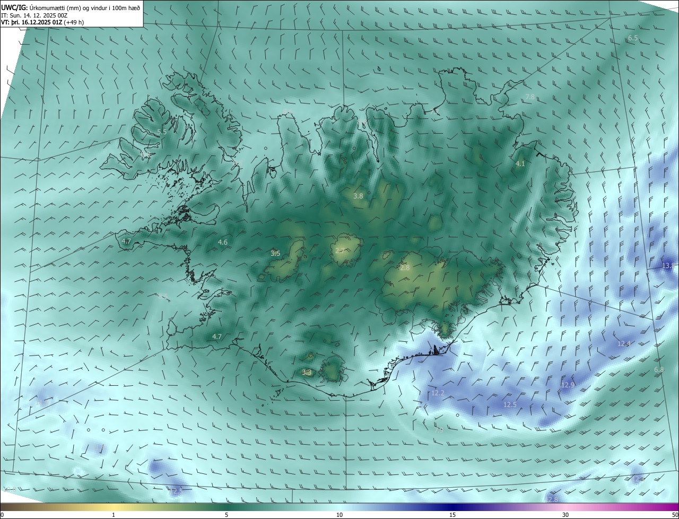Click the 7.8 value label on the map

tap(530, 97)
